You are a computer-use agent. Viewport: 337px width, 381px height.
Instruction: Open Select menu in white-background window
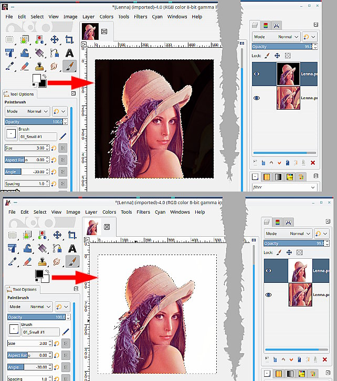40,212
